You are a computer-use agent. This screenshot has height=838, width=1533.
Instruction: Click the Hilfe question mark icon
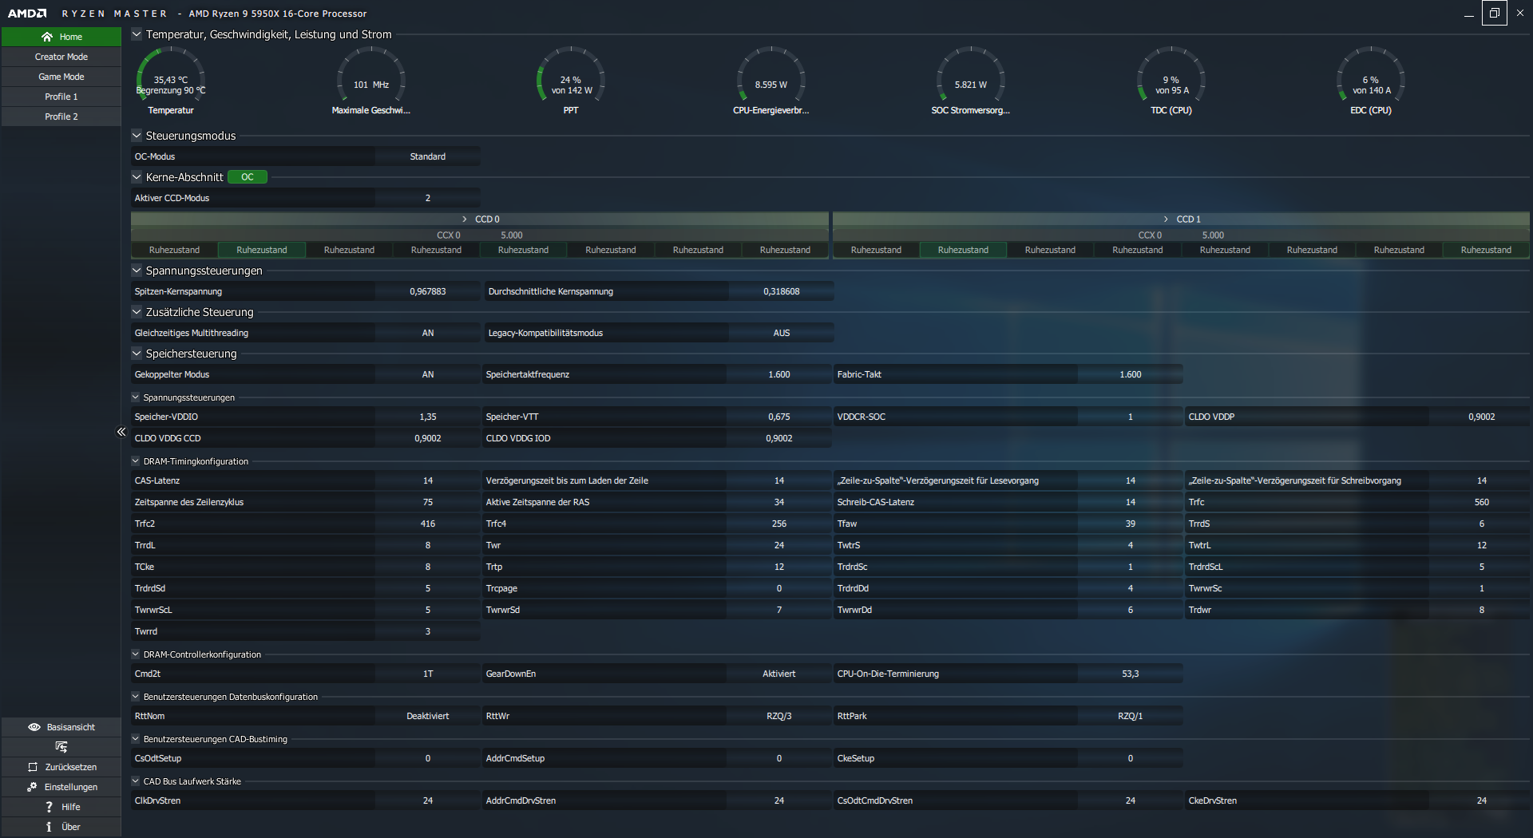pyautogui.click(x=50, y=807)
